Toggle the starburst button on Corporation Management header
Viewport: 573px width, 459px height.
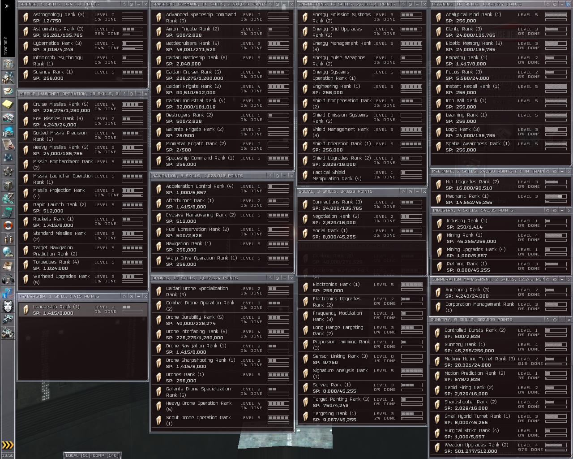click(548, 279)
